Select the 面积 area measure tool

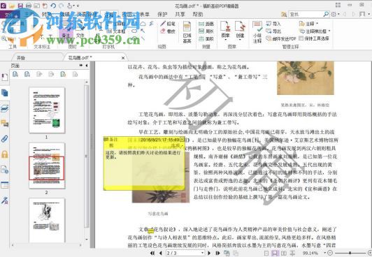[206, 38]
